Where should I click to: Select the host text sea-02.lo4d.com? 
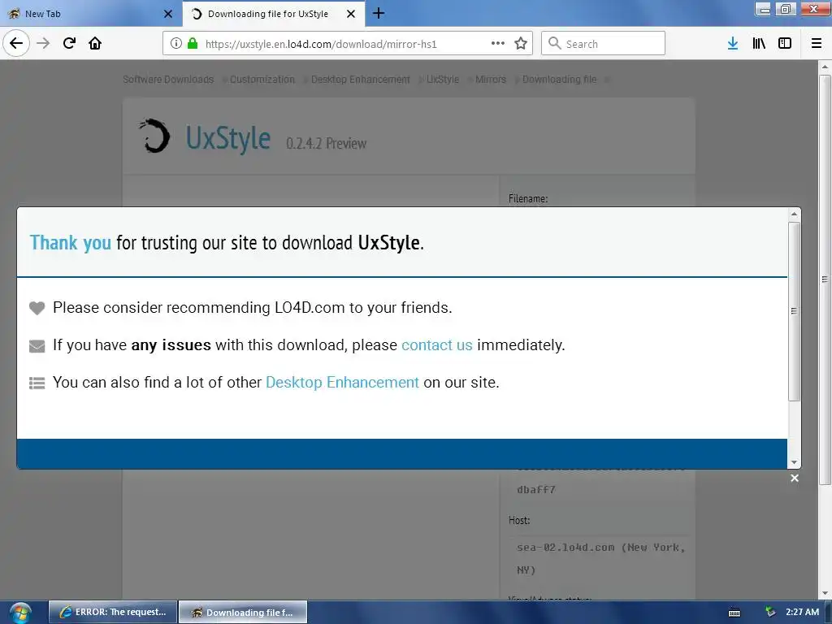pyautogui.click(x=565, y=548)
